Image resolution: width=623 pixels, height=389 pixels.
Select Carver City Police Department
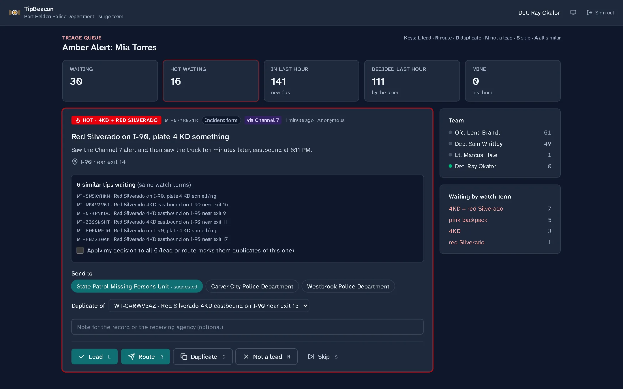[252, 286]
